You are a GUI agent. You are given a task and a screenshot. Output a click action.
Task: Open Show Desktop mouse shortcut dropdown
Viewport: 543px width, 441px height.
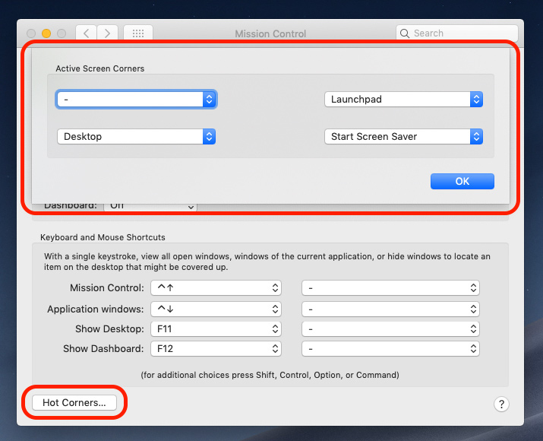click(390, 328)
